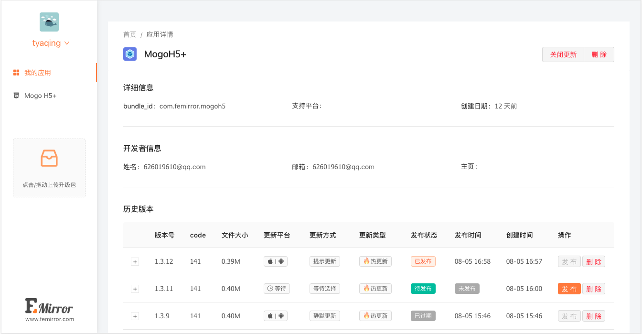The image size is (642, 334).
Task: Click the 已发布 status badge
Action: click(423, 261)
